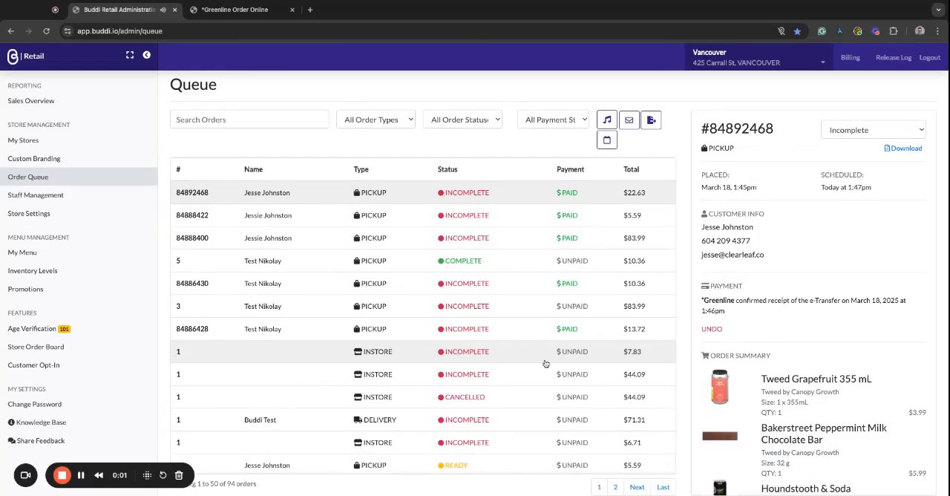950x496 pixels.
Task: Pause the screen recording
Action: (x=81, y=475)
